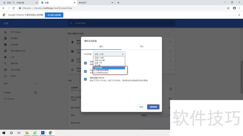Click the browser window icon 默认浏览器
Viewport: 243px width, 136px height.
click(5, 70)
